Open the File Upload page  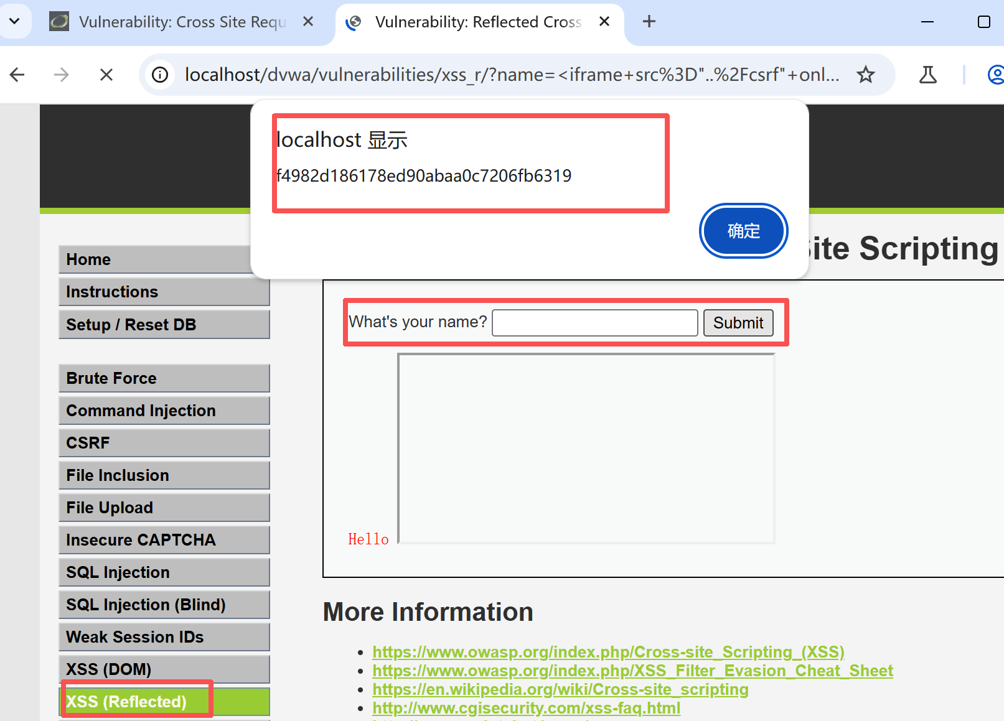[164, 508]
